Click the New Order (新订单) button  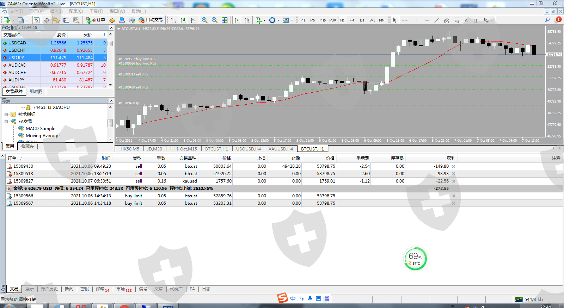tap(96, 20)
